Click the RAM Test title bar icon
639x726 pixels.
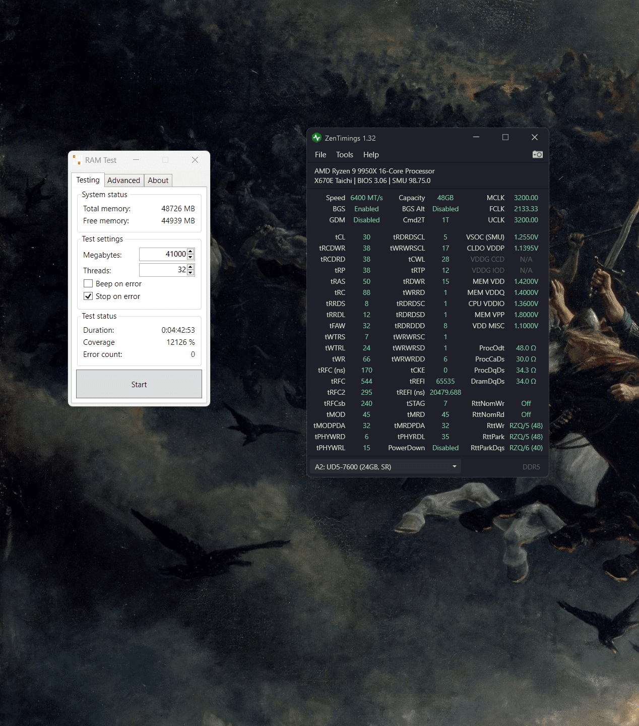point(77,160)
